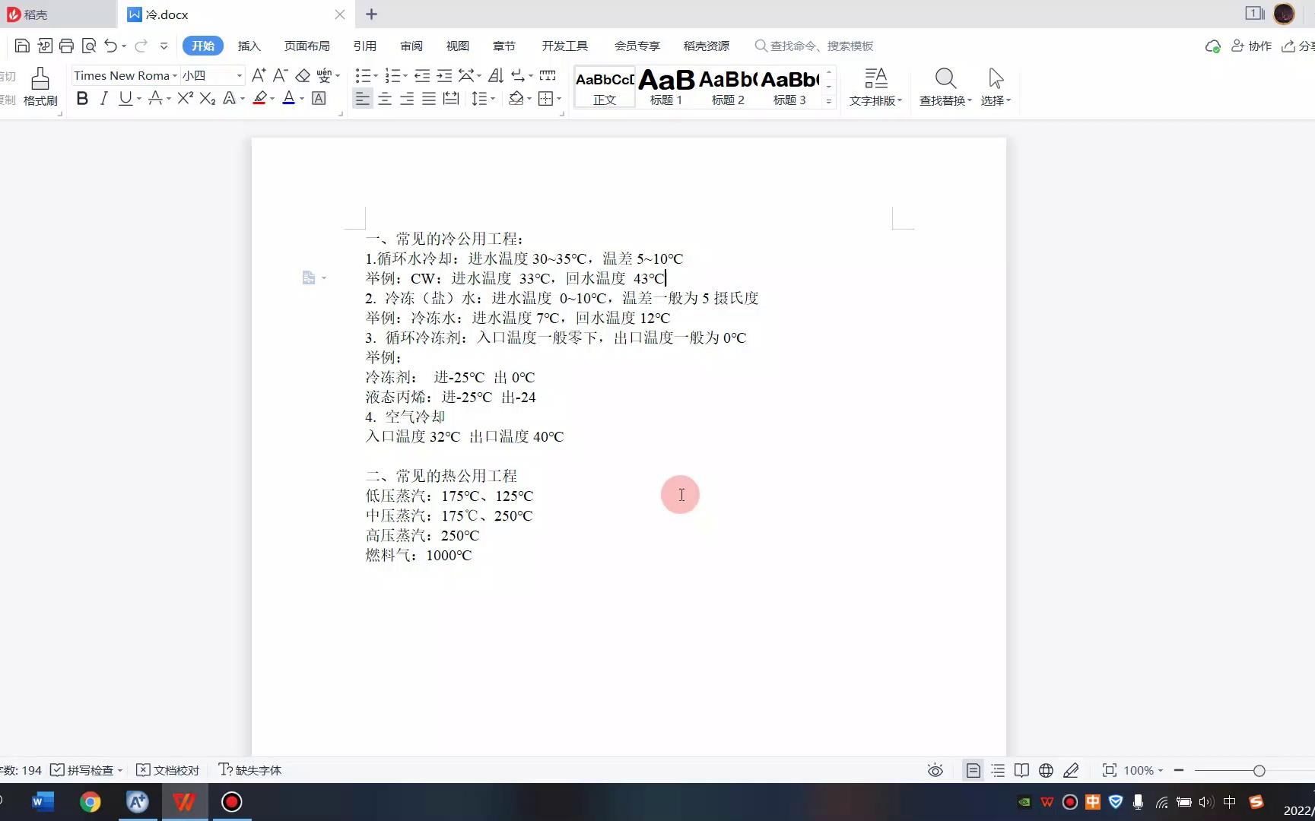This screenshot has height=821, width=1315.
Task: Apply bold formatting to selected text
Action: 81,98
